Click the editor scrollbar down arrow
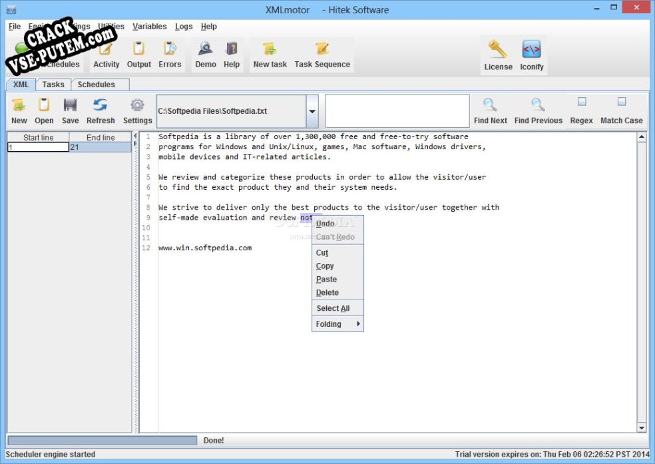The image size is (655, 464). click(642, 427)
